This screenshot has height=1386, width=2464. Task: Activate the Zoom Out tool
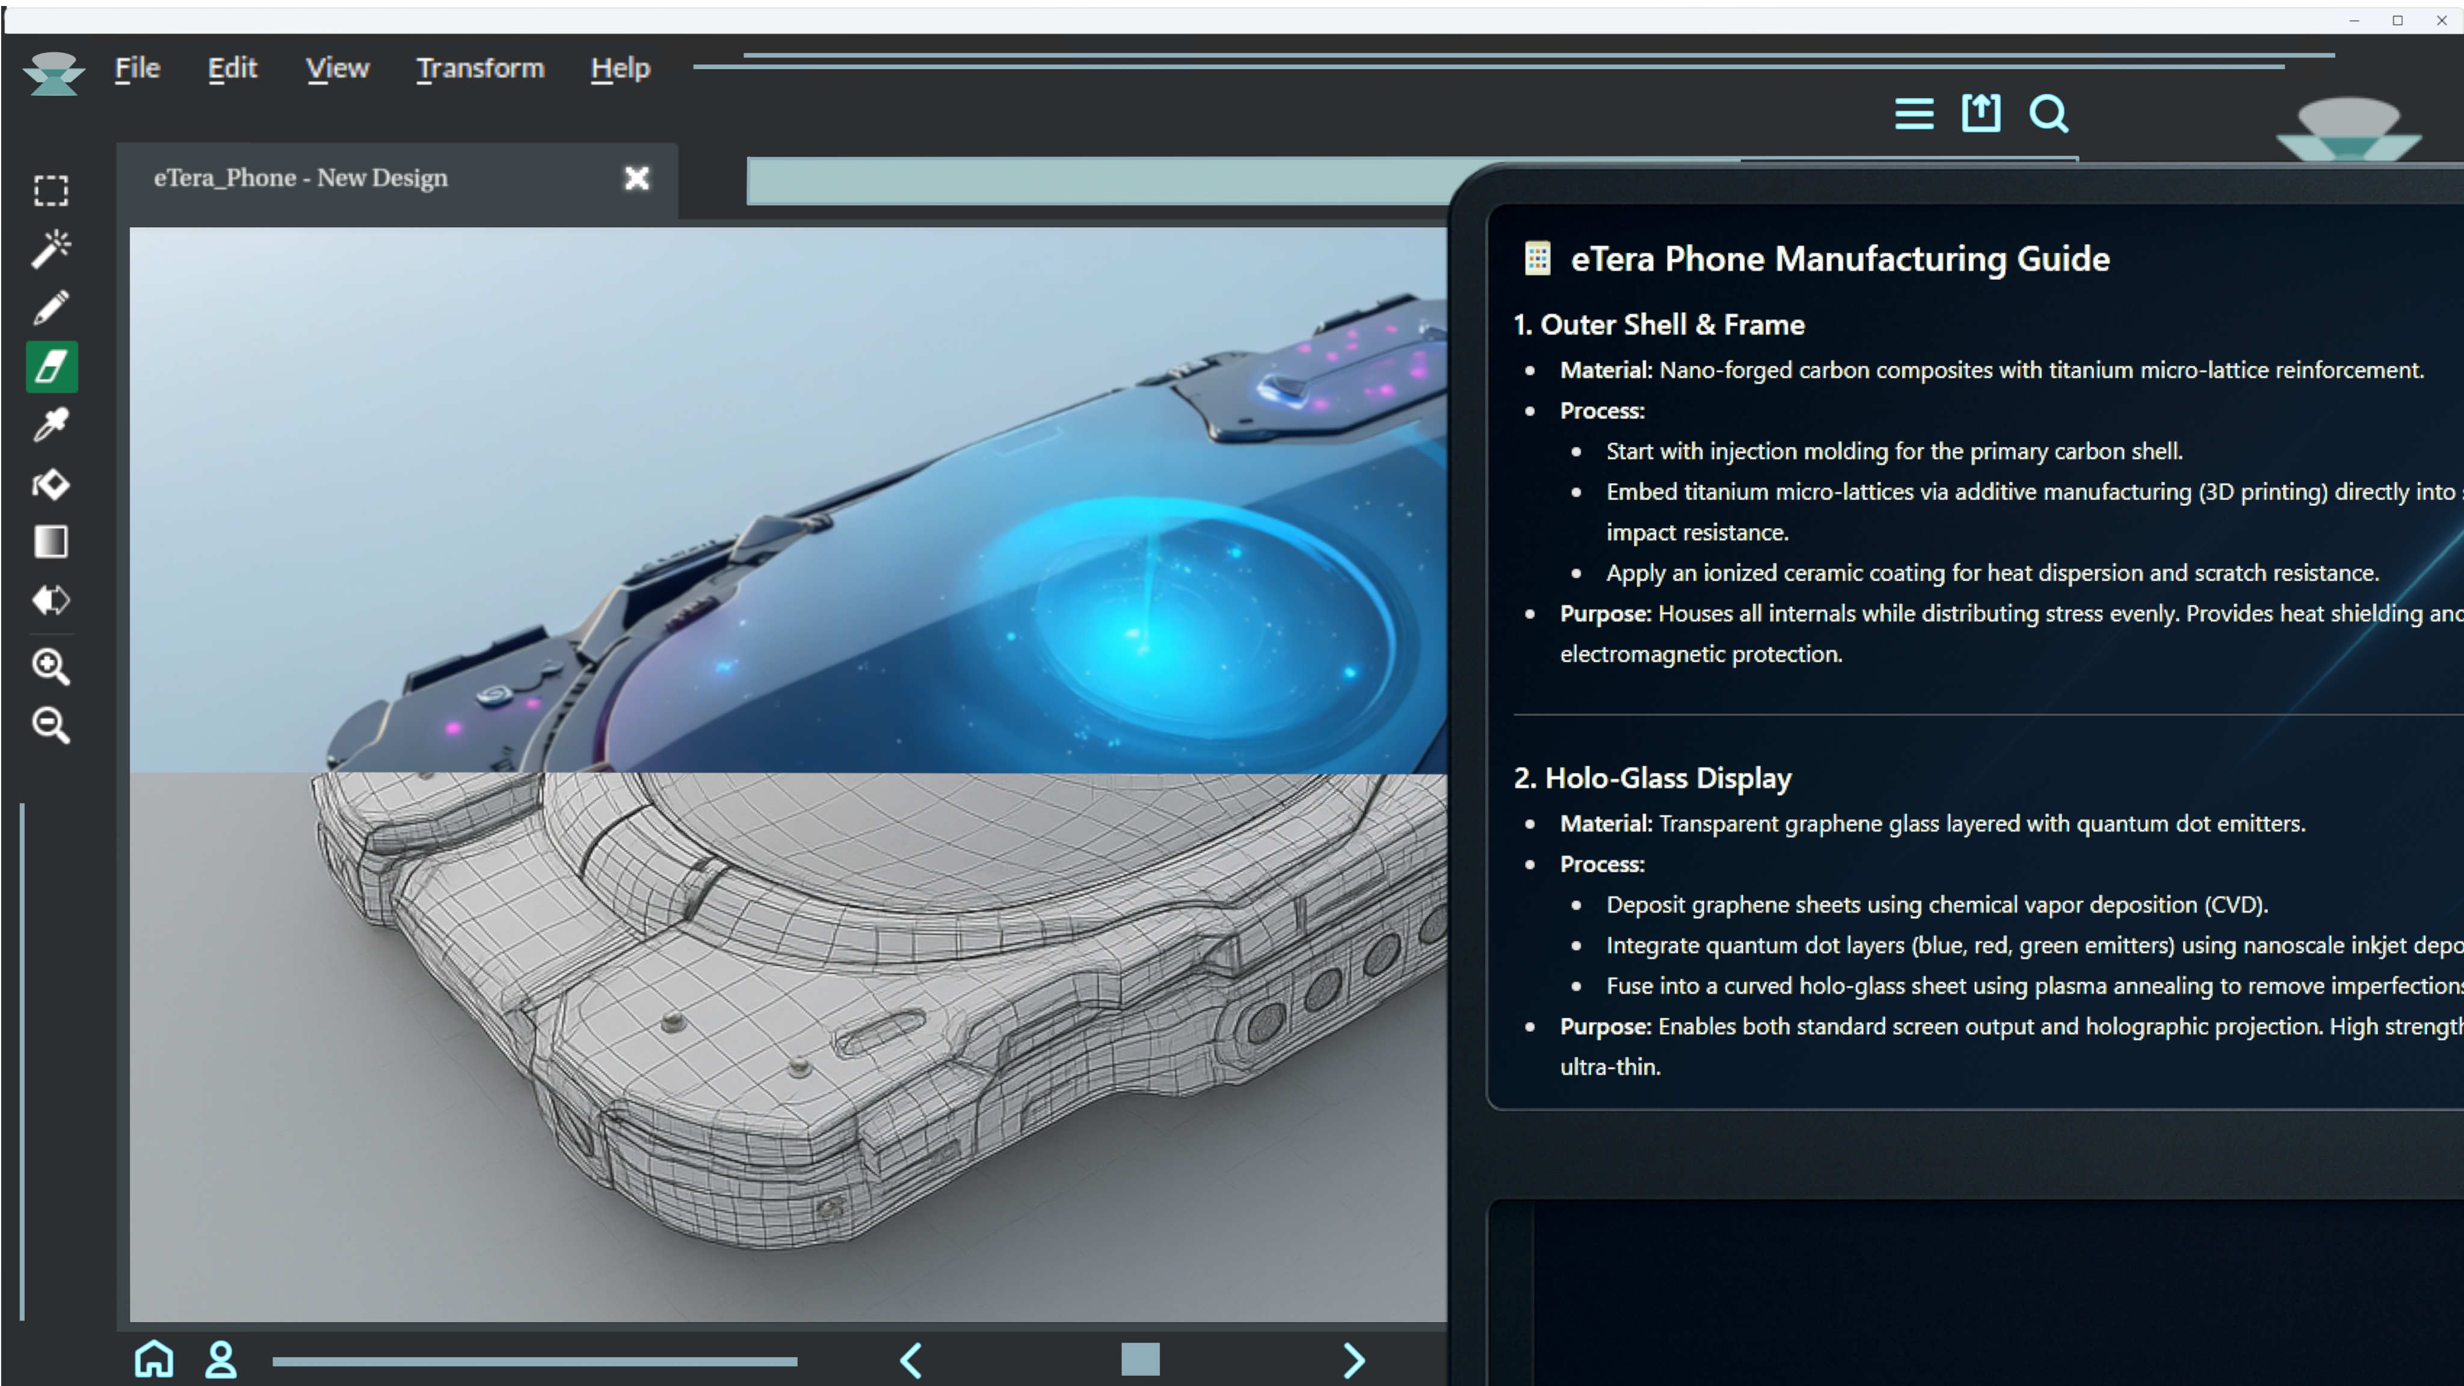pyautogui.click(x=51, y=727)
